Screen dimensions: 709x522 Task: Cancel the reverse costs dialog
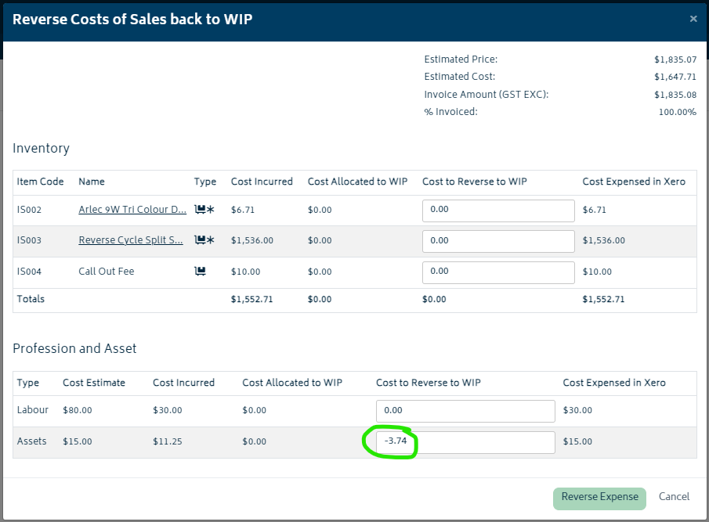coord(674,497)
